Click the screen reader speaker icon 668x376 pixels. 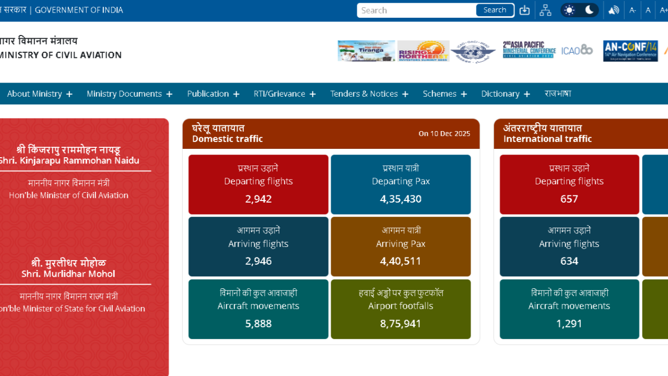(x=614, y=10)
